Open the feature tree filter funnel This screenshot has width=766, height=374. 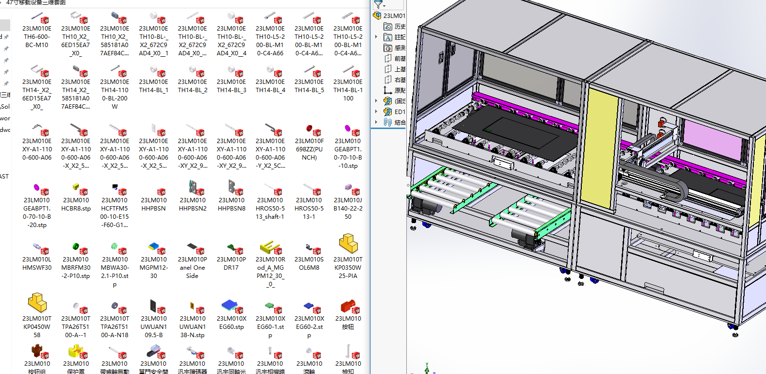pyautogui.click(x=379, y=5)
